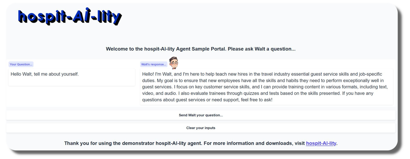Viewport: 410px width, 159px height.
Task: Open the hospit-AI-lity link in footer
Action: click(x=321, y=143)
